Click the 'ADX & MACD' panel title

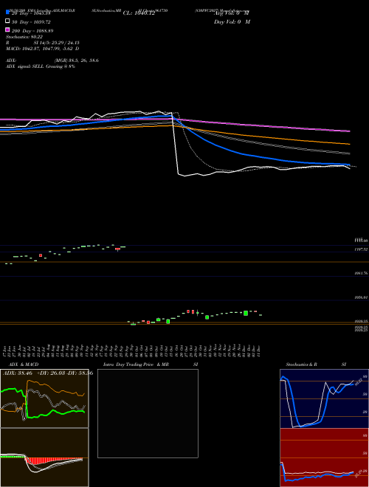[24, 365]
